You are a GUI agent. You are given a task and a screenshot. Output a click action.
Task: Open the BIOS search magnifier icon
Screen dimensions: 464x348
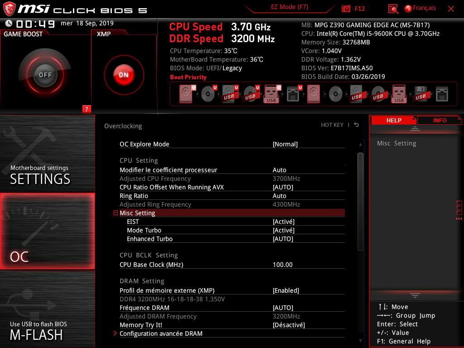(x=393, y=9)
